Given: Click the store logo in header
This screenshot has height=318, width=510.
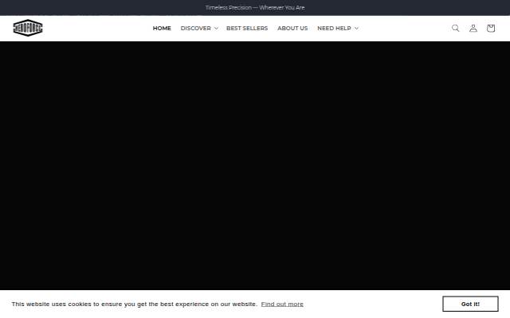Looking at the screenshot, I should tap(28, 28).
